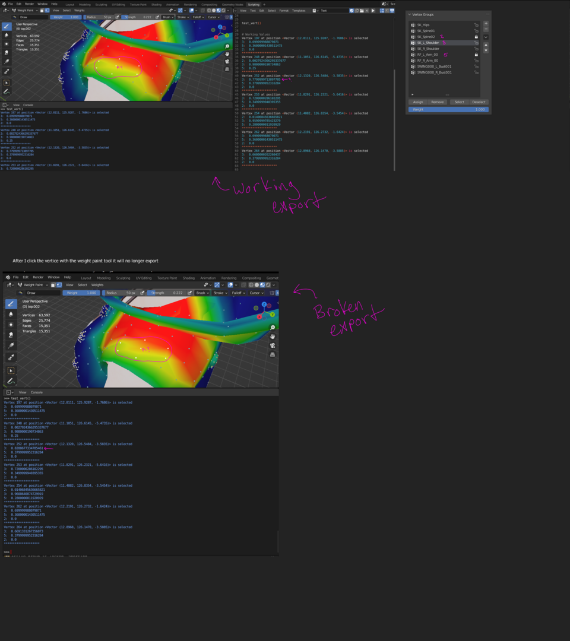Screen dimensions: 570x641
Task: Select the Draw brush tool in lower Blender window
Action: (x=11, y=304)
